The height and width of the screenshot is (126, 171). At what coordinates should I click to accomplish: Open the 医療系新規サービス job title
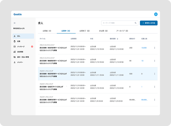tap(53, 101)
